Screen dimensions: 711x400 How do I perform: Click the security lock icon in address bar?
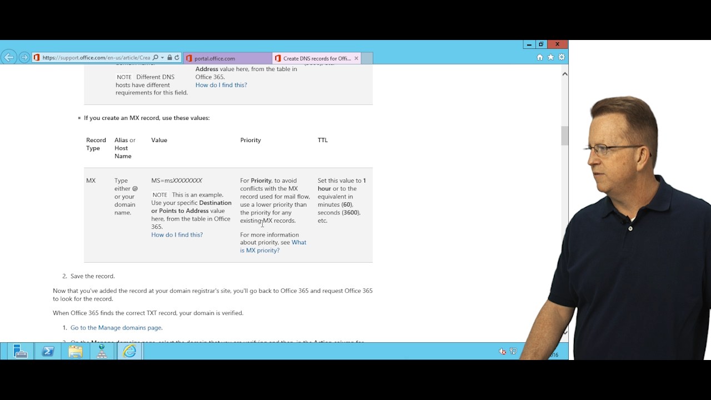[x=169, y=58]
